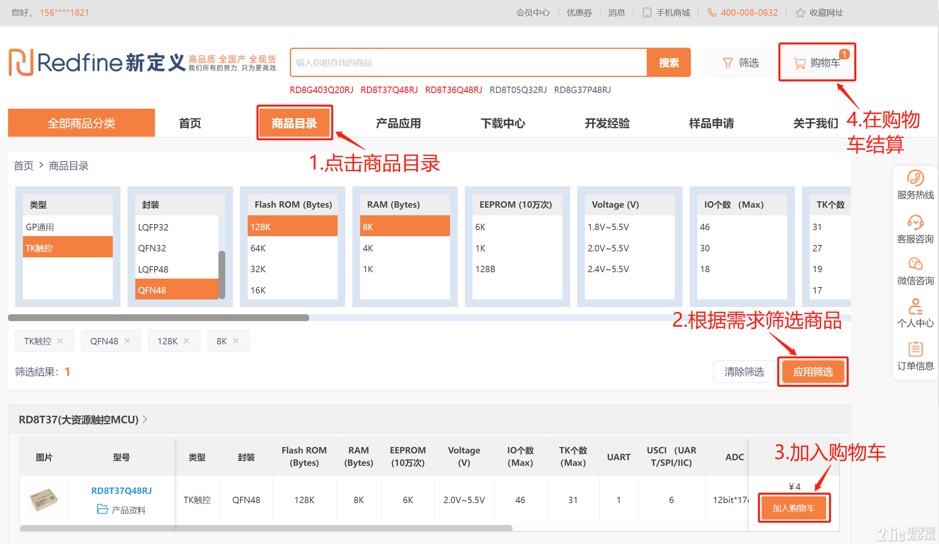Open 产品资料 folder icon
The image size is (939, 544).
102,509
